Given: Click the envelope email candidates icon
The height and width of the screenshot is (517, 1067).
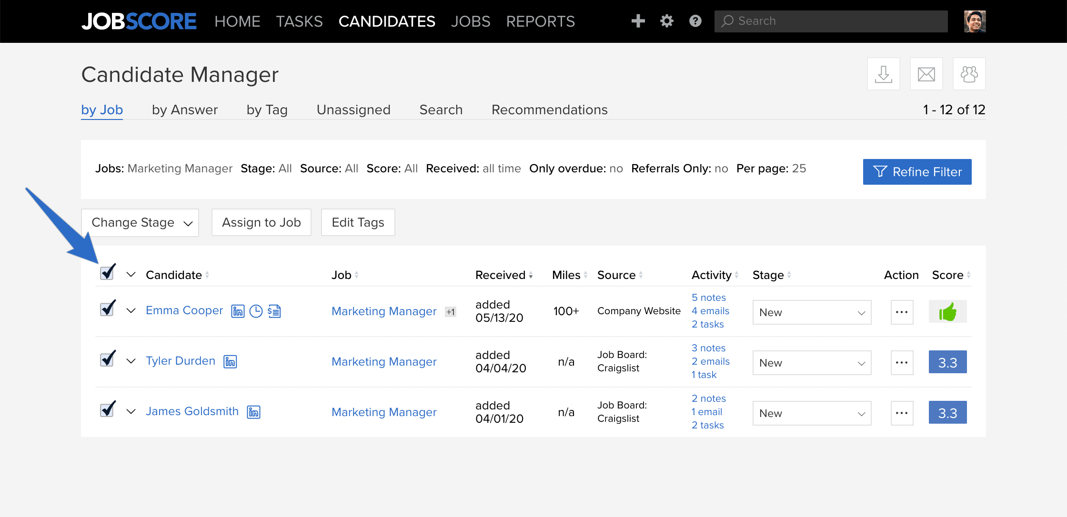Looking at the screenshot, I should tap(926, 74).
